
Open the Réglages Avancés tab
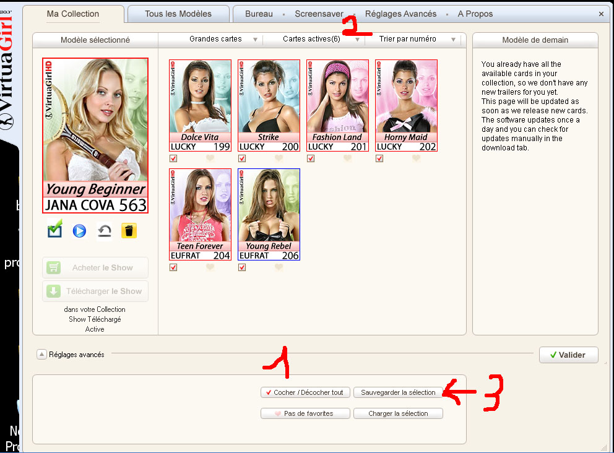coord(400,14)
